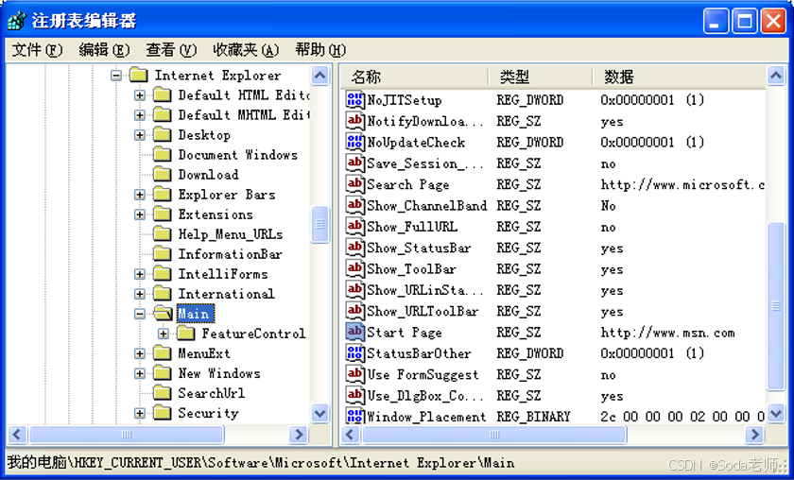Expand the Desktop tree node
This screenshot has height=480, width=794.
(x=140, y=135)
